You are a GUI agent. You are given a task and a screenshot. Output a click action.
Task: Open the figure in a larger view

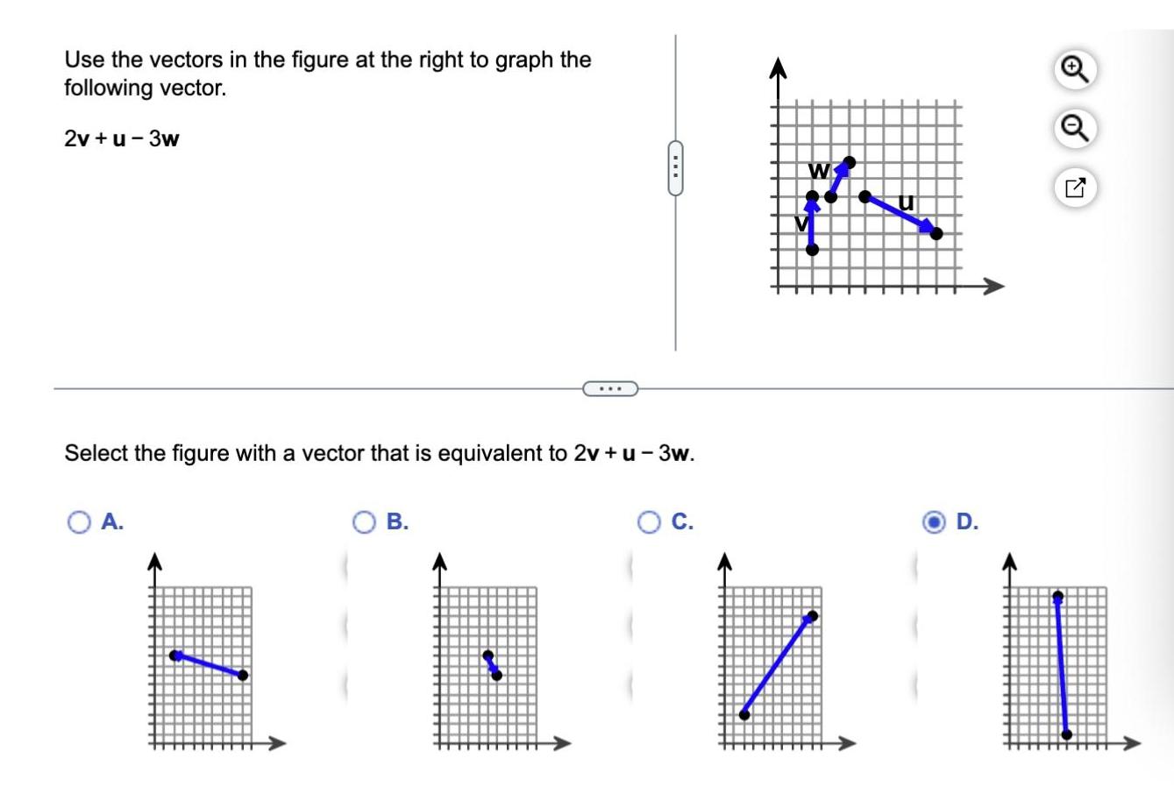click(x=1078, y=186)
